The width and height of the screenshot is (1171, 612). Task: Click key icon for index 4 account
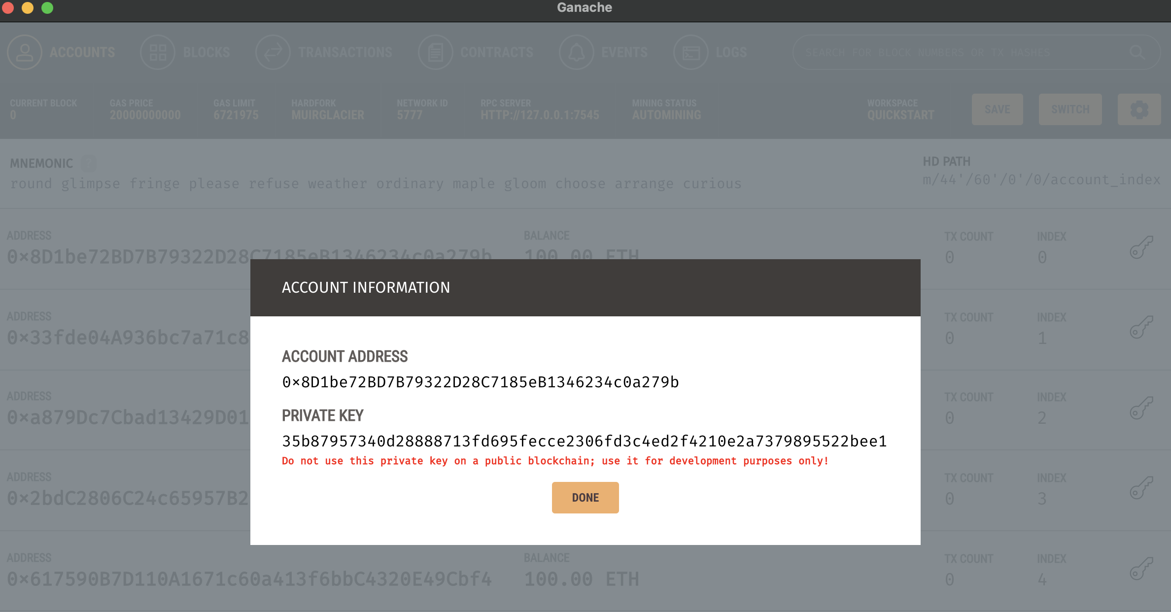[x=1141, y=569]
